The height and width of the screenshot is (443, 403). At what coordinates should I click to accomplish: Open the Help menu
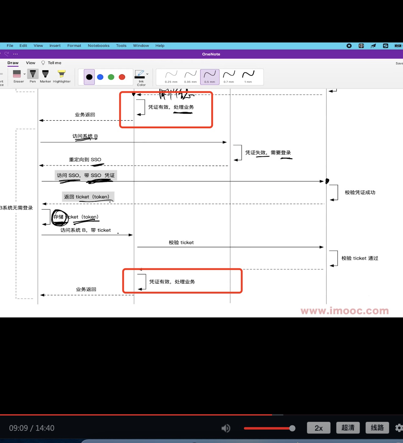[x=160, y=46]
